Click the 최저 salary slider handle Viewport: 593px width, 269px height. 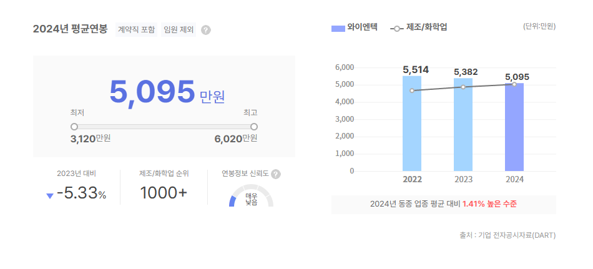click(74, 126)
